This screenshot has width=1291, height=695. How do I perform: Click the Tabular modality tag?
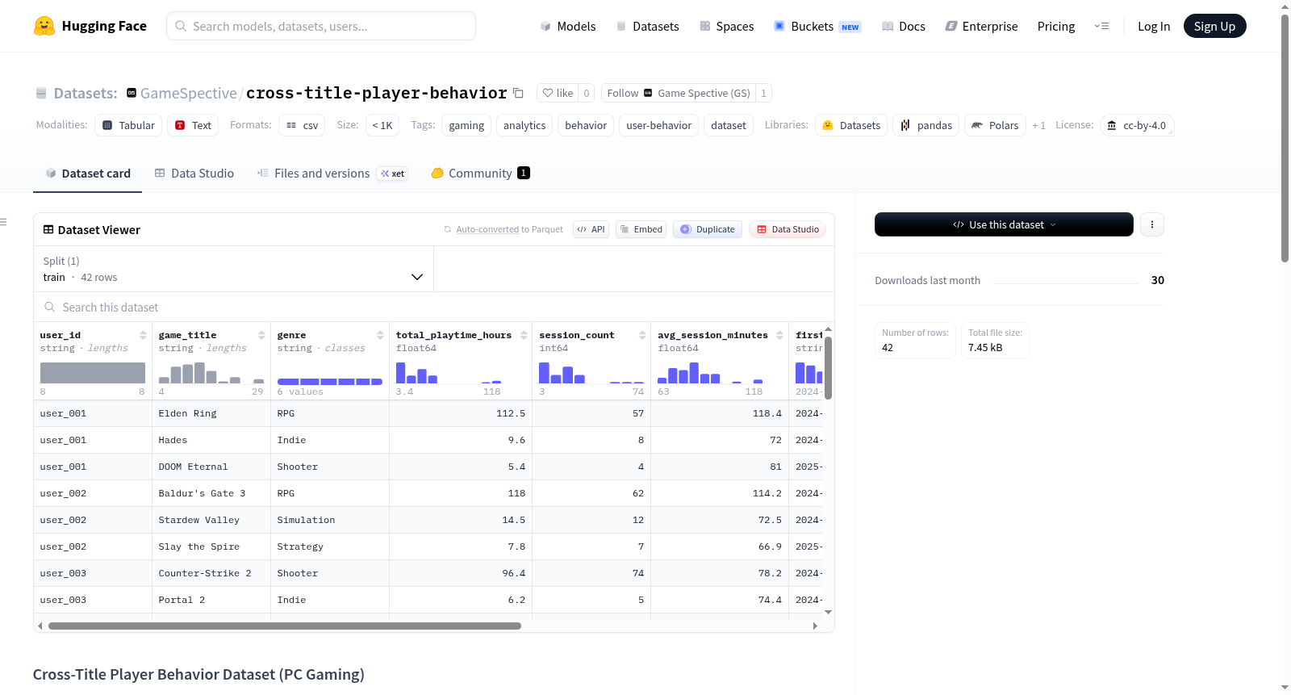pos(129,125)
